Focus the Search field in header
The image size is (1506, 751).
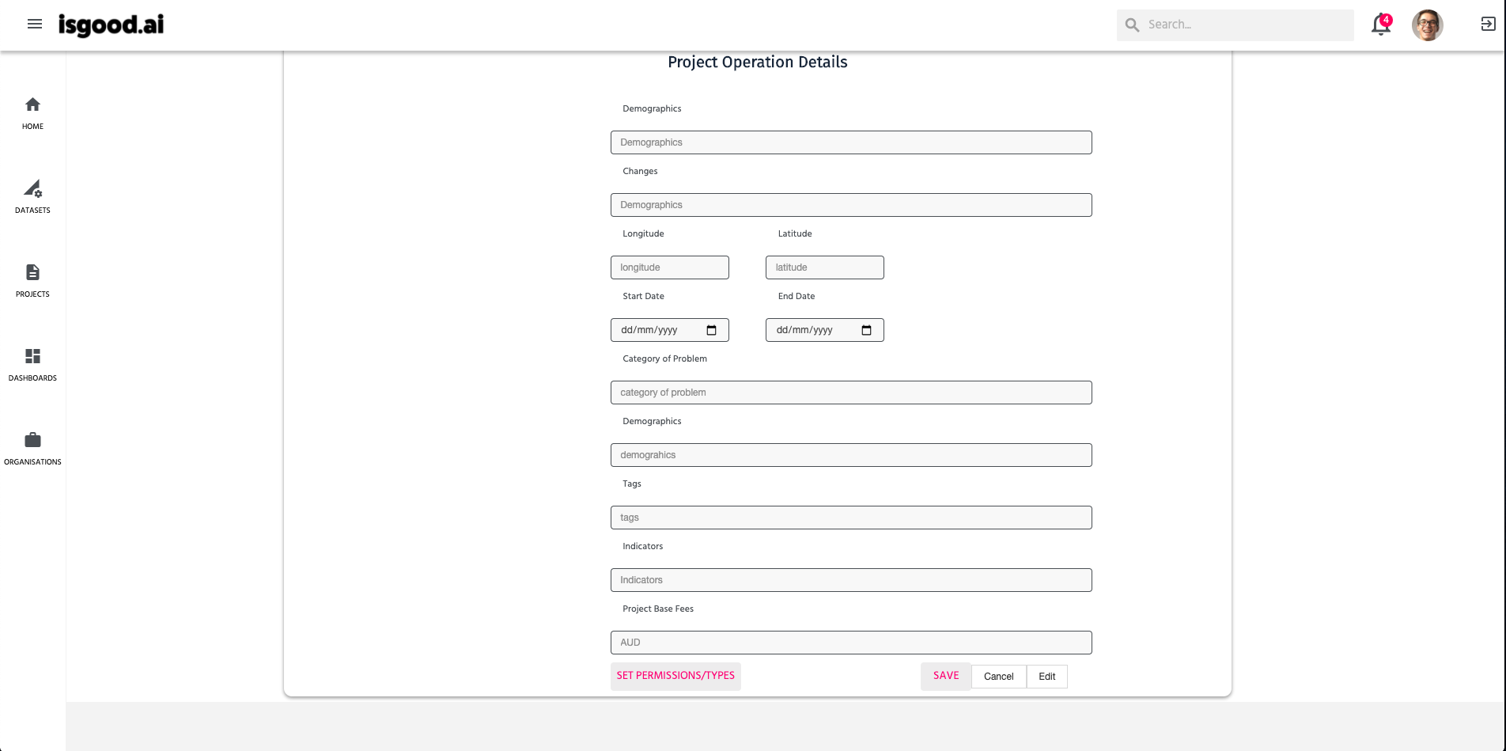point(1246,25)
